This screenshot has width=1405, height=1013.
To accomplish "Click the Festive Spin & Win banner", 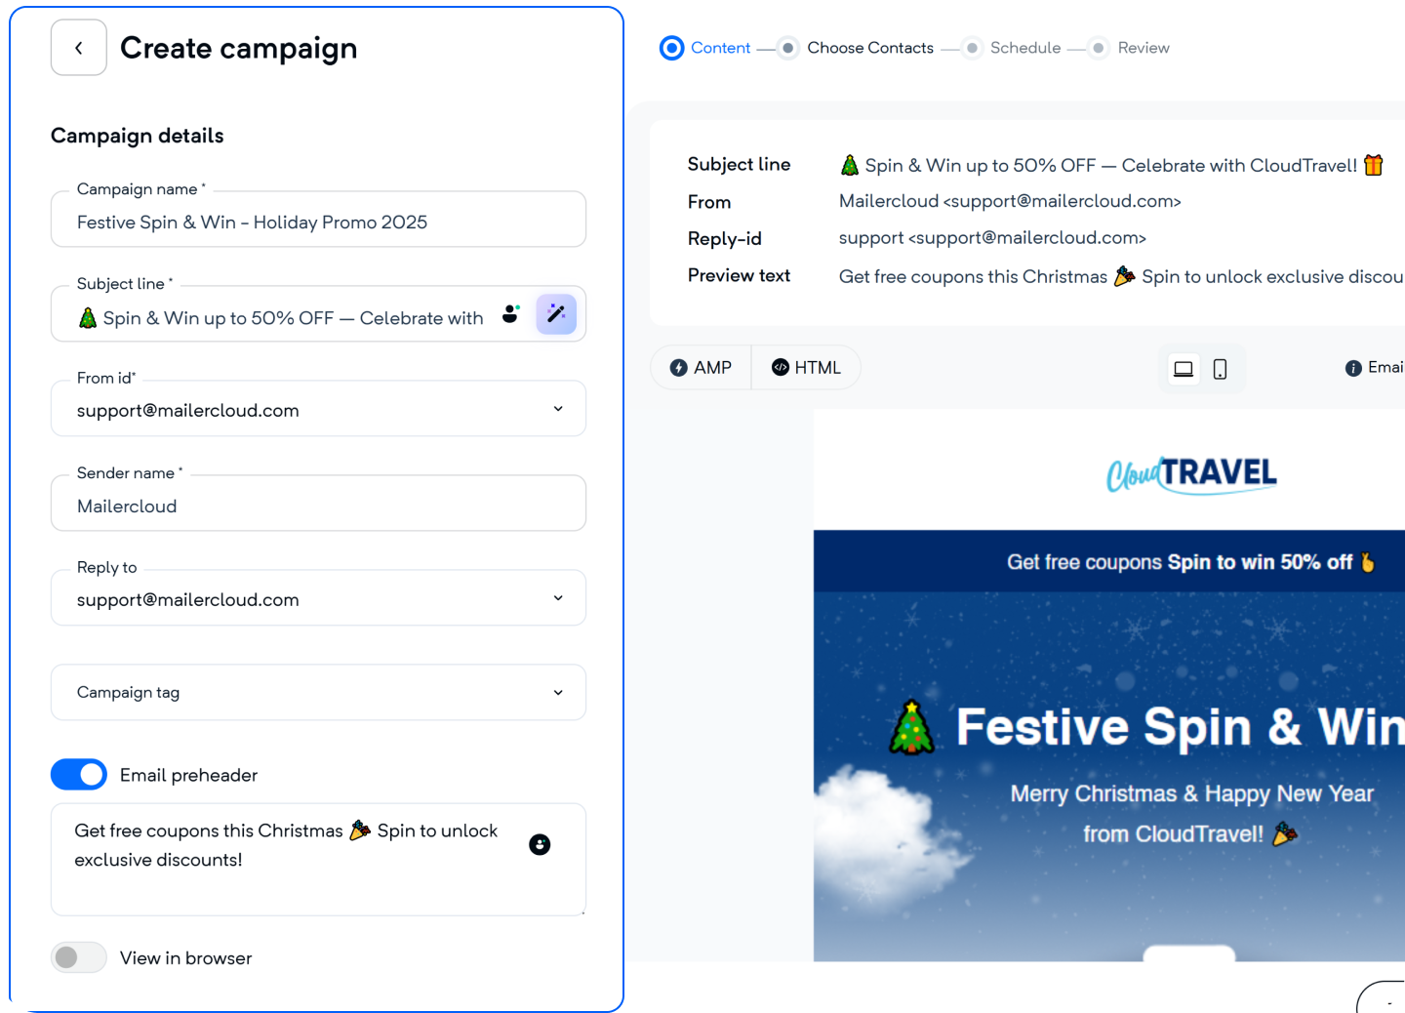I will (1109, 777).
